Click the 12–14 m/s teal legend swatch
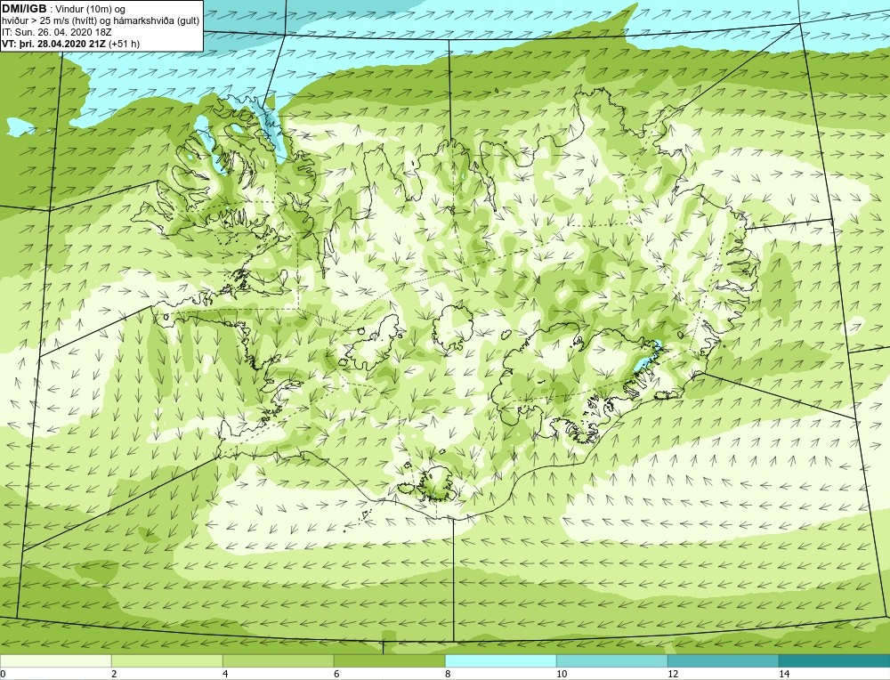This screenshot has width=890, height=680. click(723, 660)
